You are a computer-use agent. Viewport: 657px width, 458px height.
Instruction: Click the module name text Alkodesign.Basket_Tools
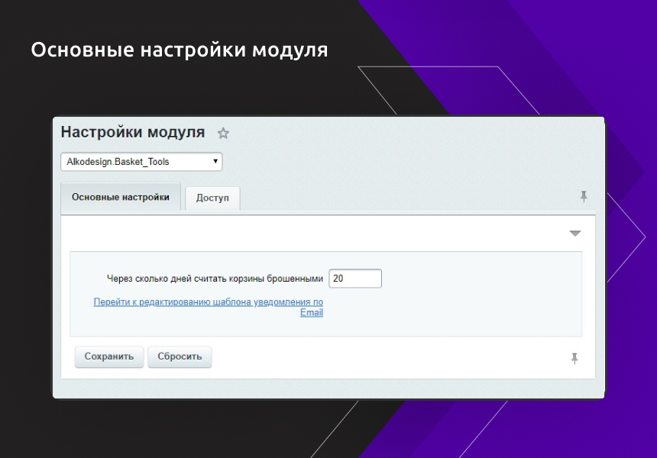coord(118,162)
